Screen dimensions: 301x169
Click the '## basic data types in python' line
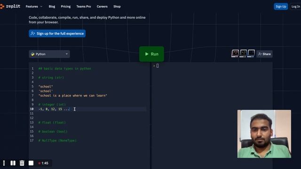[65, 69]
